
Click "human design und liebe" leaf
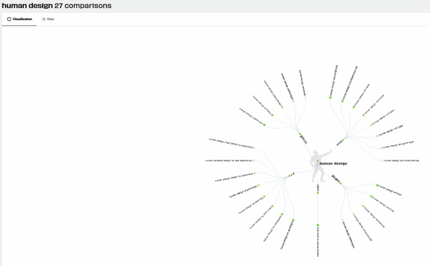point(361,95)
